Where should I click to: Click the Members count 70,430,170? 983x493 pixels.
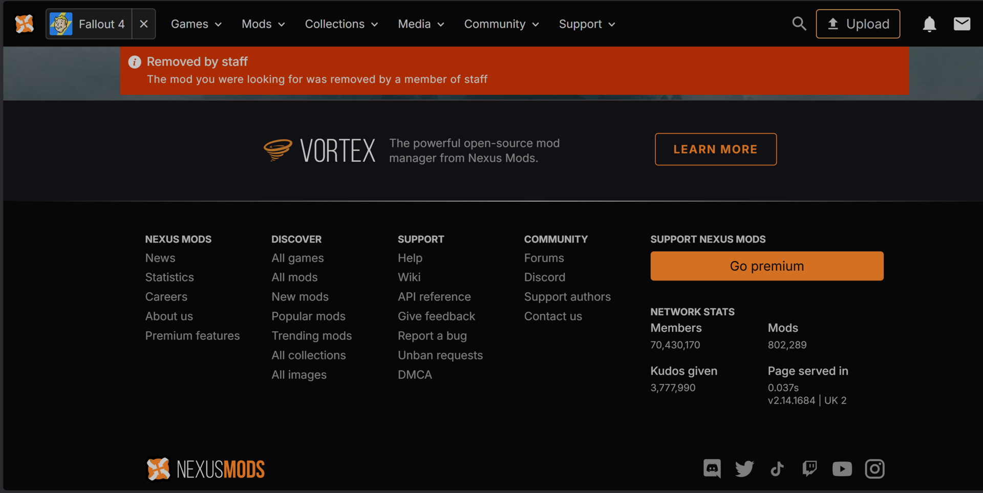tap(675, 345)
